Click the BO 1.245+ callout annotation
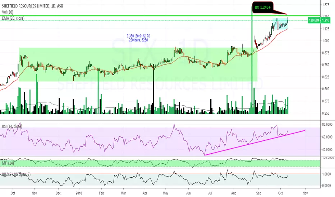This screenshot has width=335, height=197. coord(263,7)
